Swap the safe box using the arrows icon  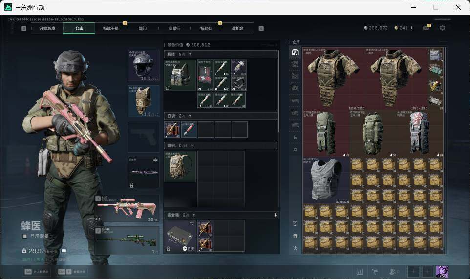click(x=192, y=223)
